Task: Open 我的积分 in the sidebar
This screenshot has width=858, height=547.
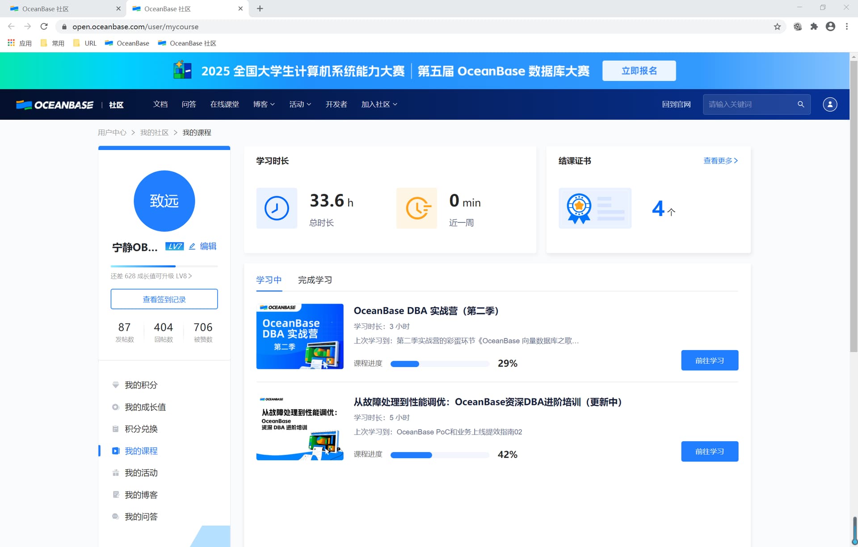Action: (x=141, y=385)
